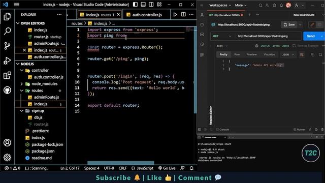
Task: Open .prettierrc file in the explorer
Action: click(x=40, y=131)
